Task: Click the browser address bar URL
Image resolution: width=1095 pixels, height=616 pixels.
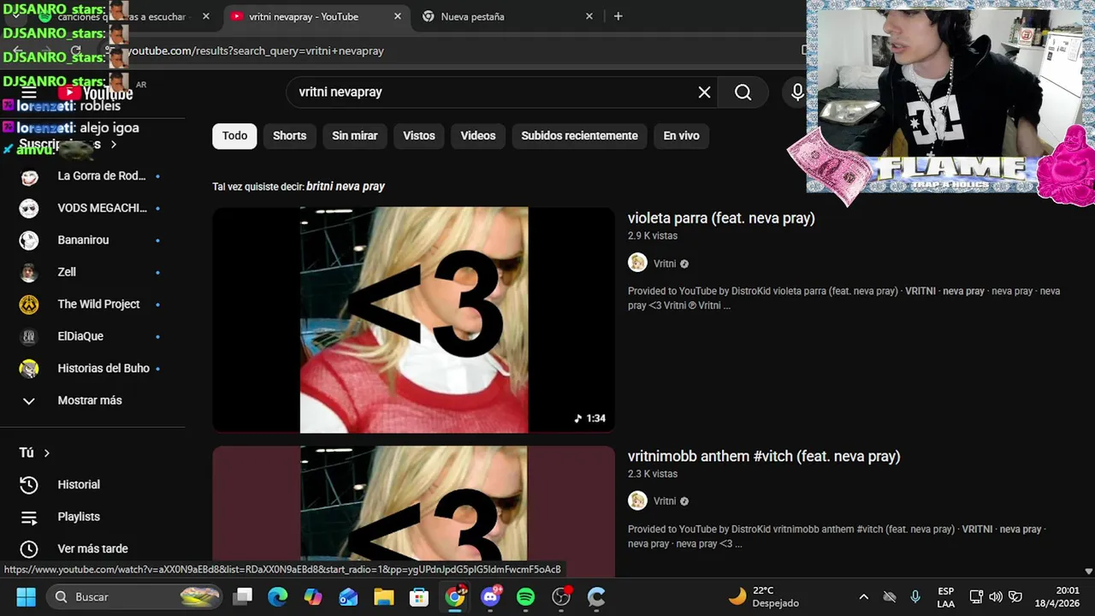Action: (x=256, y=51)
